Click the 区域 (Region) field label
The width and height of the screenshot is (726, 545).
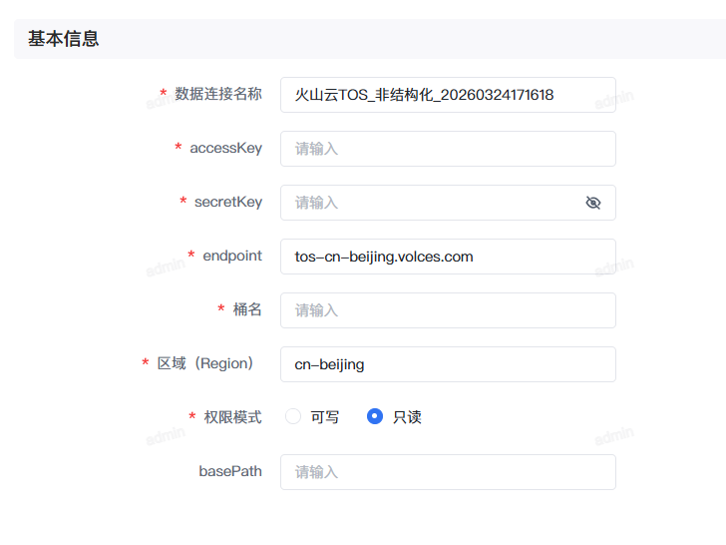point(205,363)
